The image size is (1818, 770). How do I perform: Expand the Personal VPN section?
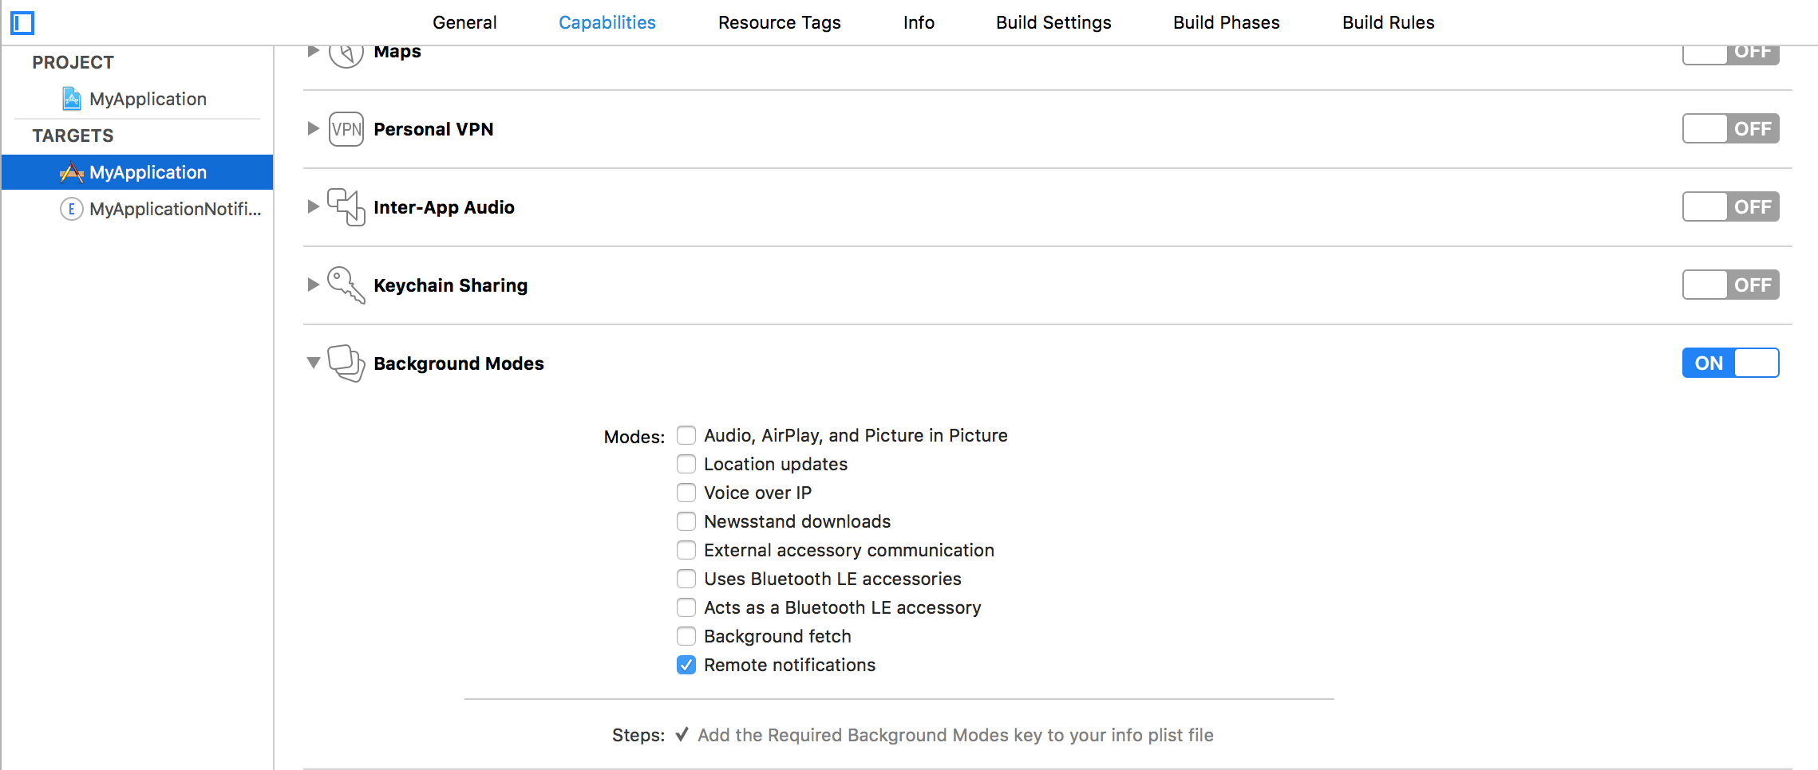click(314, 129)
